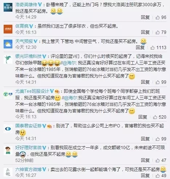
Task: Click thumbs-up on 体育疯 comment
Action: click(158, 32)
